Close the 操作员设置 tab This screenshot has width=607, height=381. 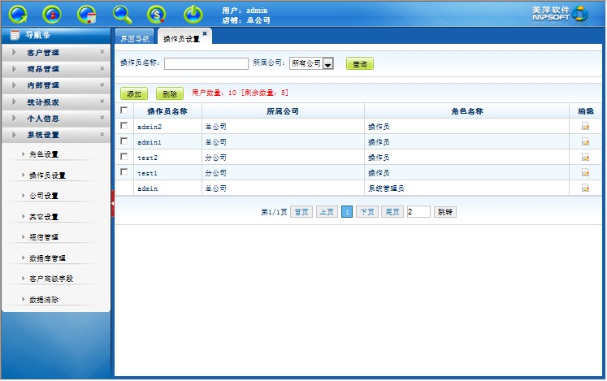coord(205,33)
